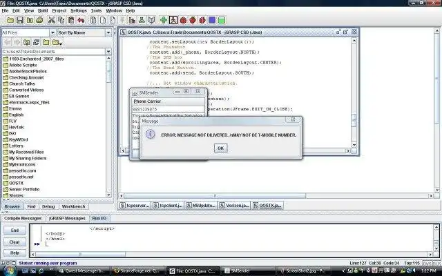The height and width of the screenshot is (276, 442).
Task: Open documentation book toolbar icon
Action: (151, 20)
